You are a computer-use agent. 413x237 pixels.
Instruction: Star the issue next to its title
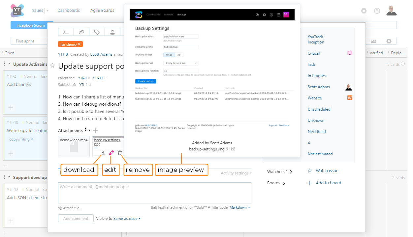pos(52,66)
